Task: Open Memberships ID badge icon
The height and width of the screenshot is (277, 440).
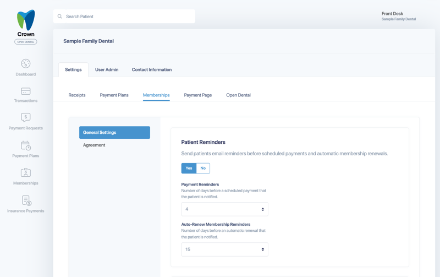Action: click(x=25, y=172)
